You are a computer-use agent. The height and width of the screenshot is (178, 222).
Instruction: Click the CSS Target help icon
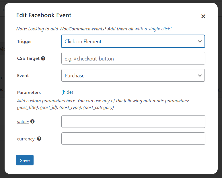[43, 58]
